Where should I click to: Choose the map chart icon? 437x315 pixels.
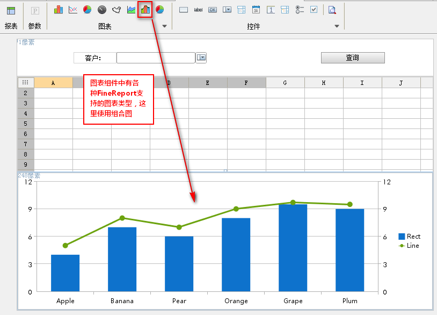pyautogui.click(x=116, y=10)
